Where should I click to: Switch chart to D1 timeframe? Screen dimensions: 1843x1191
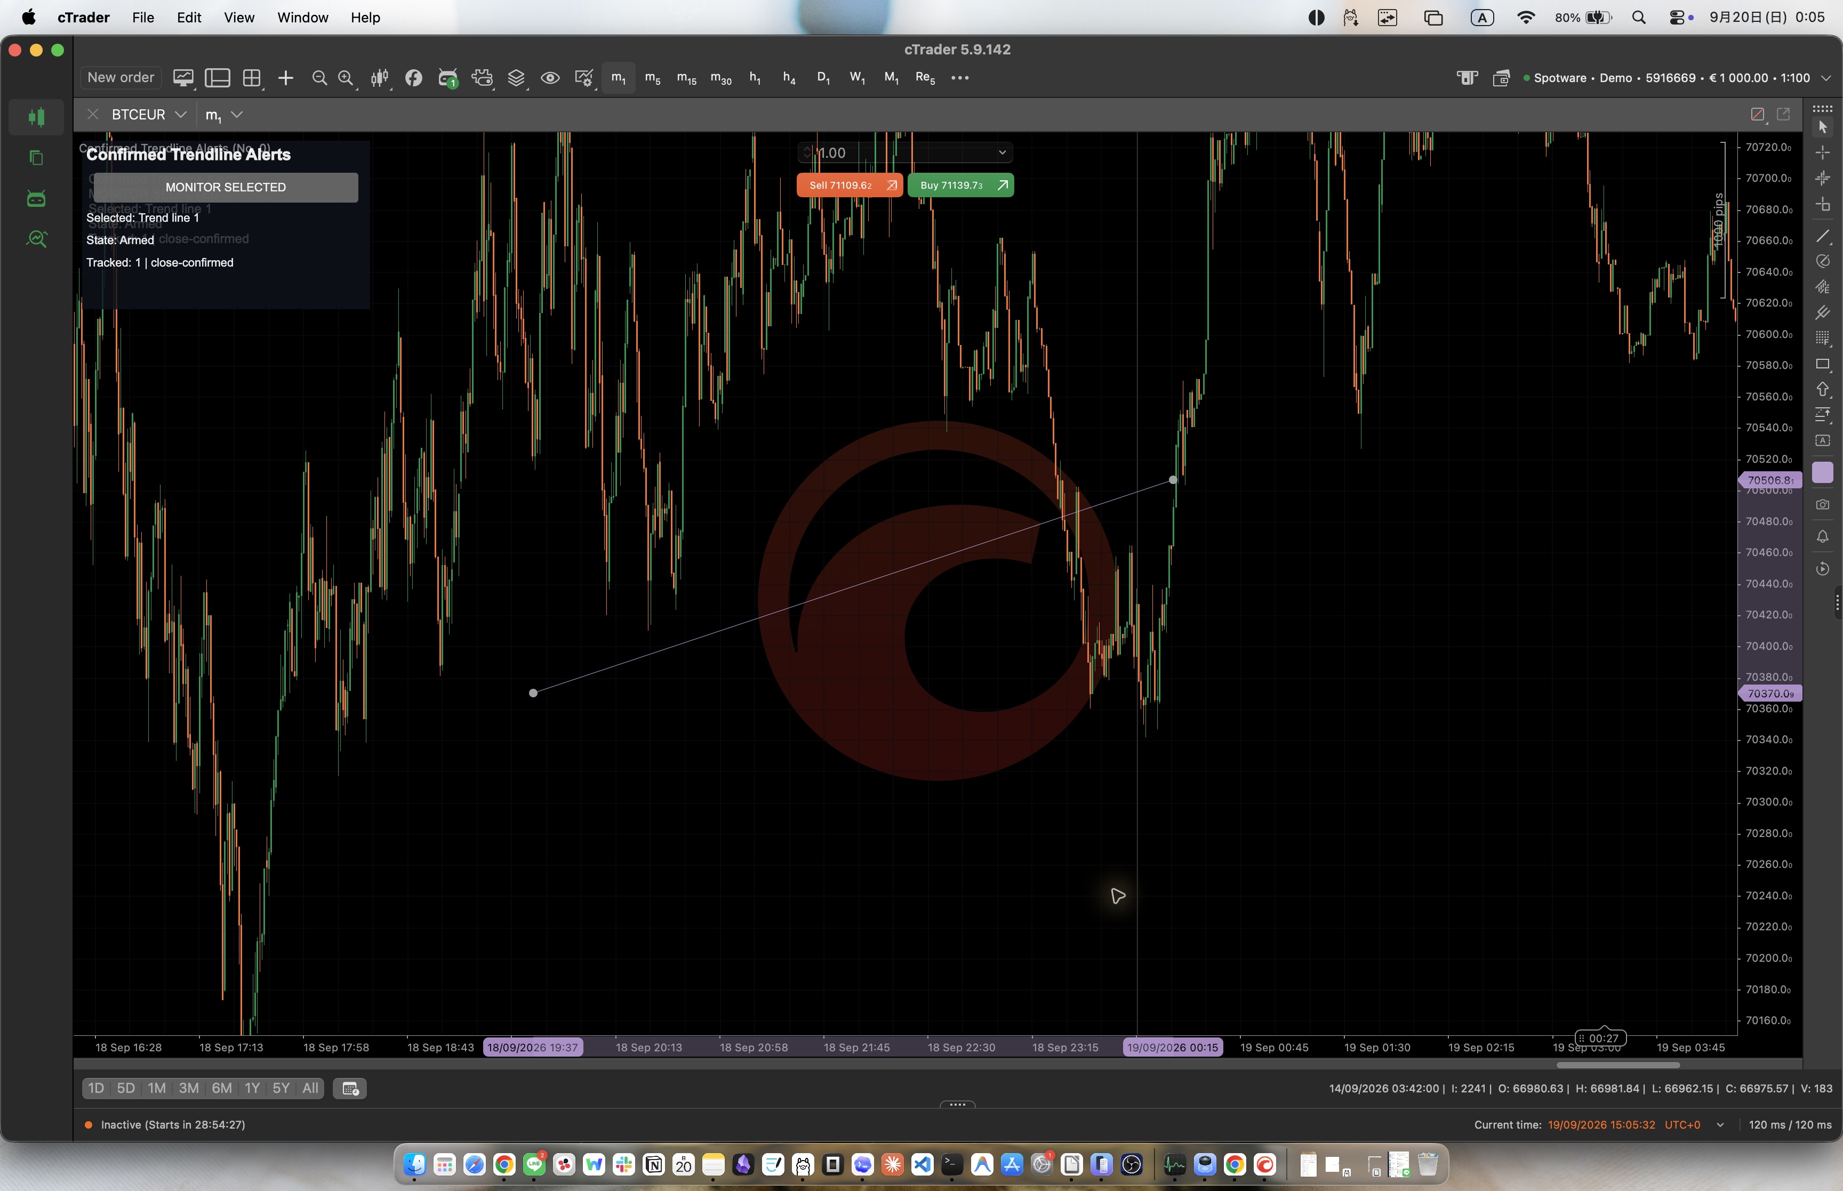tap(823, 77)
